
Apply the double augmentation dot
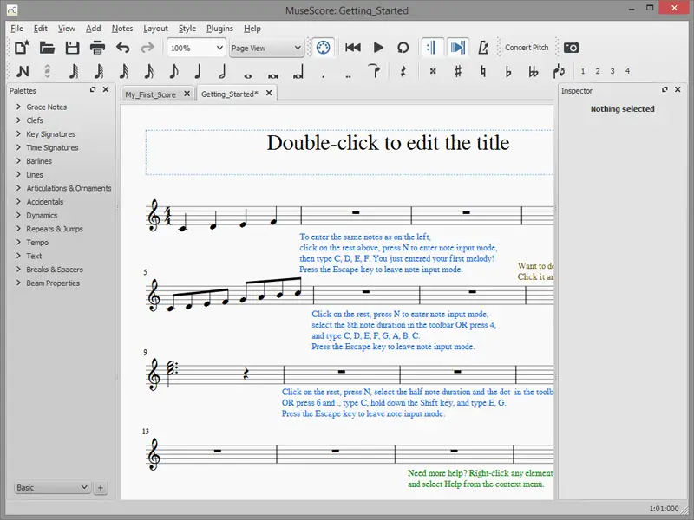coord(349,75)
